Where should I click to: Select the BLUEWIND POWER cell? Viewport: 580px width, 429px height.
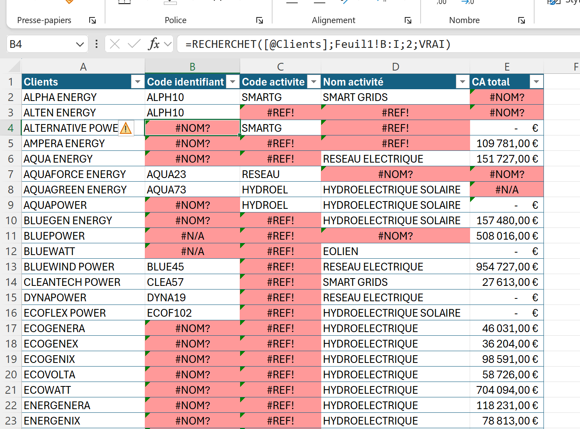tap(83, 267)
